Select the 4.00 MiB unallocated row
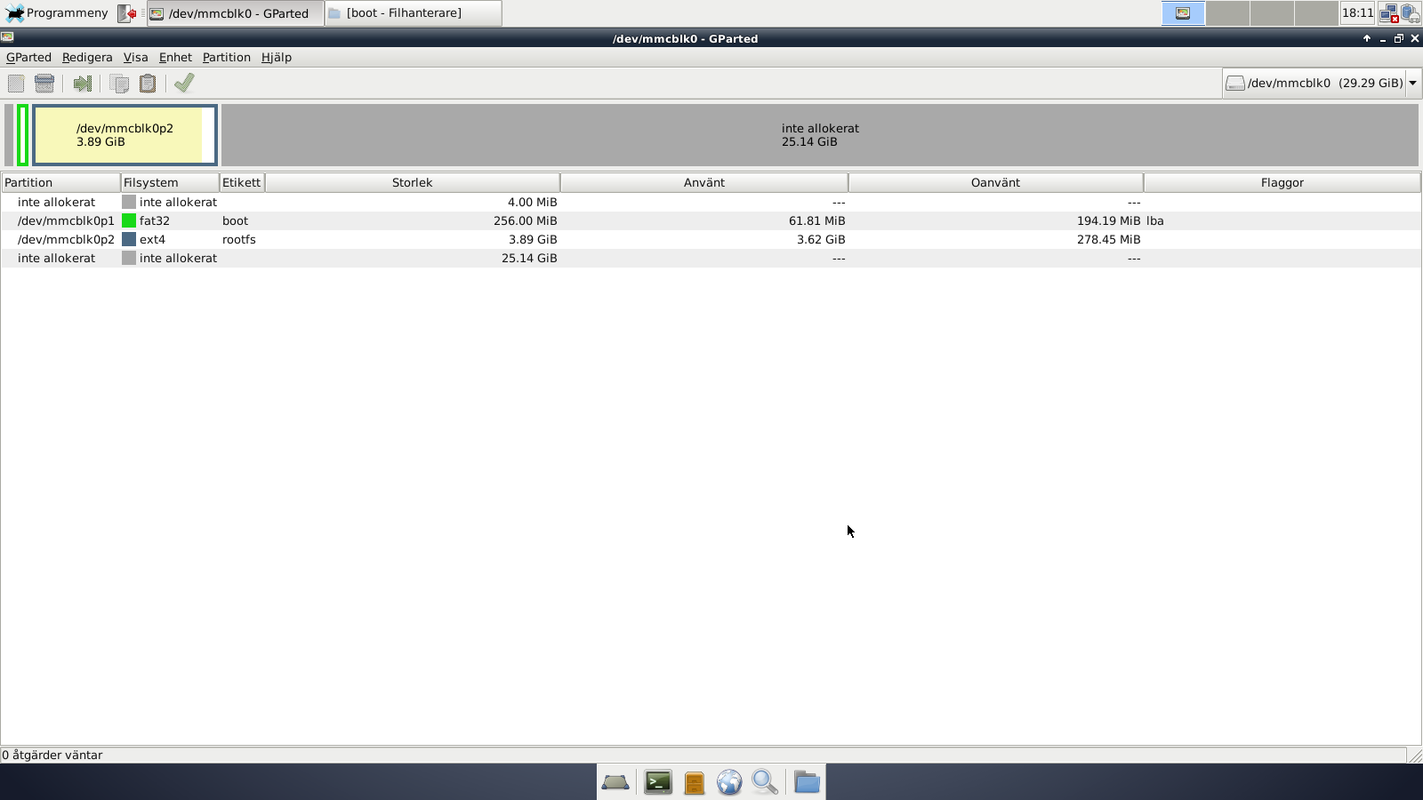This screenshot has width=1423, height=800. [x=711, y=202]
